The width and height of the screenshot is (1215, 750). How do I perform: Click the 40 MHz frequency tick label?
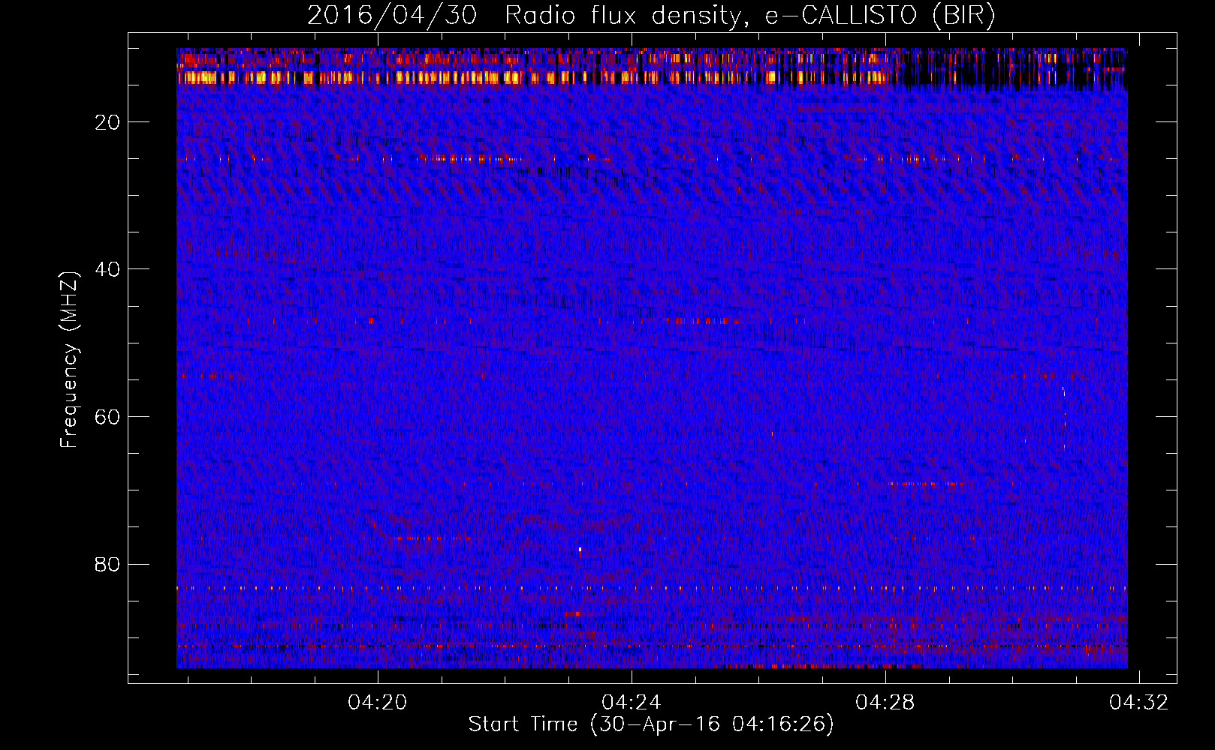pos(107,269)
